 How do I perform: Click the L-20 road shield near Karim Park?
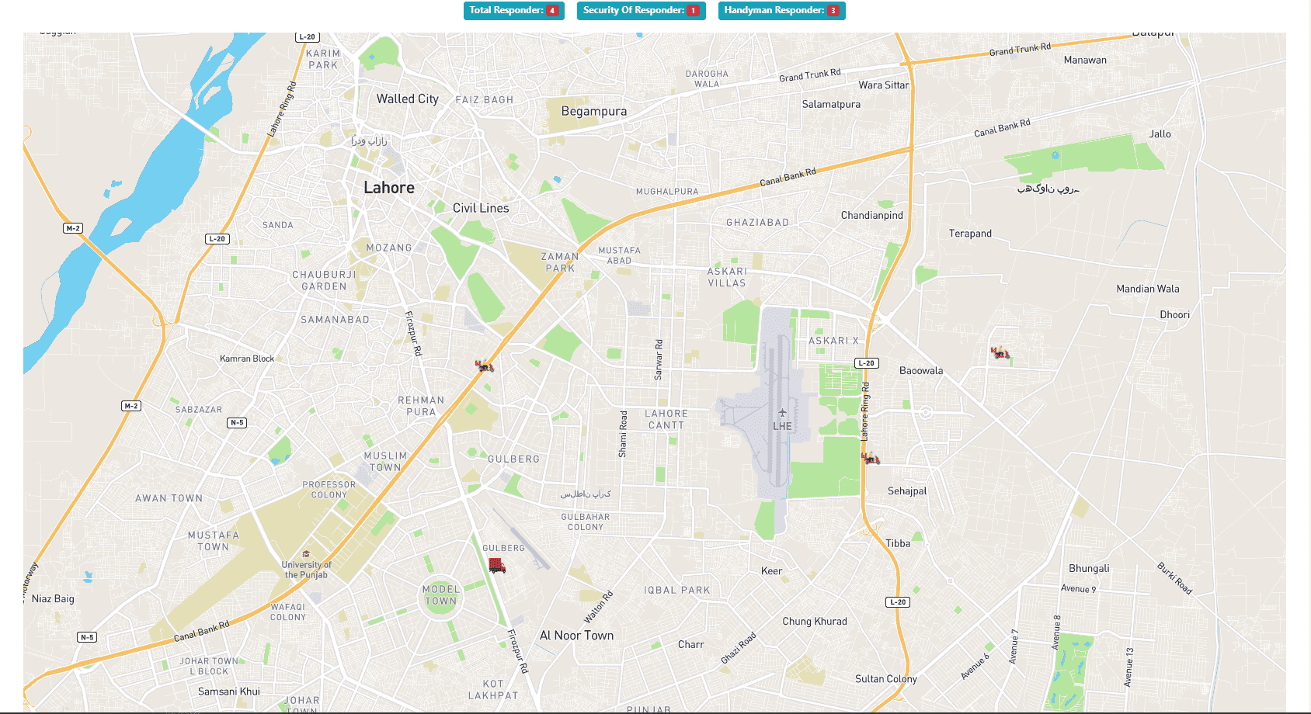pos(308,36)
